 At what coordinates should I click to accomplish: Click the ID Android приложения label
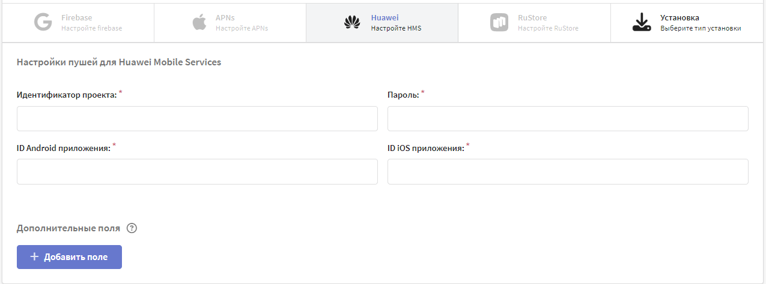click(64, 148)
